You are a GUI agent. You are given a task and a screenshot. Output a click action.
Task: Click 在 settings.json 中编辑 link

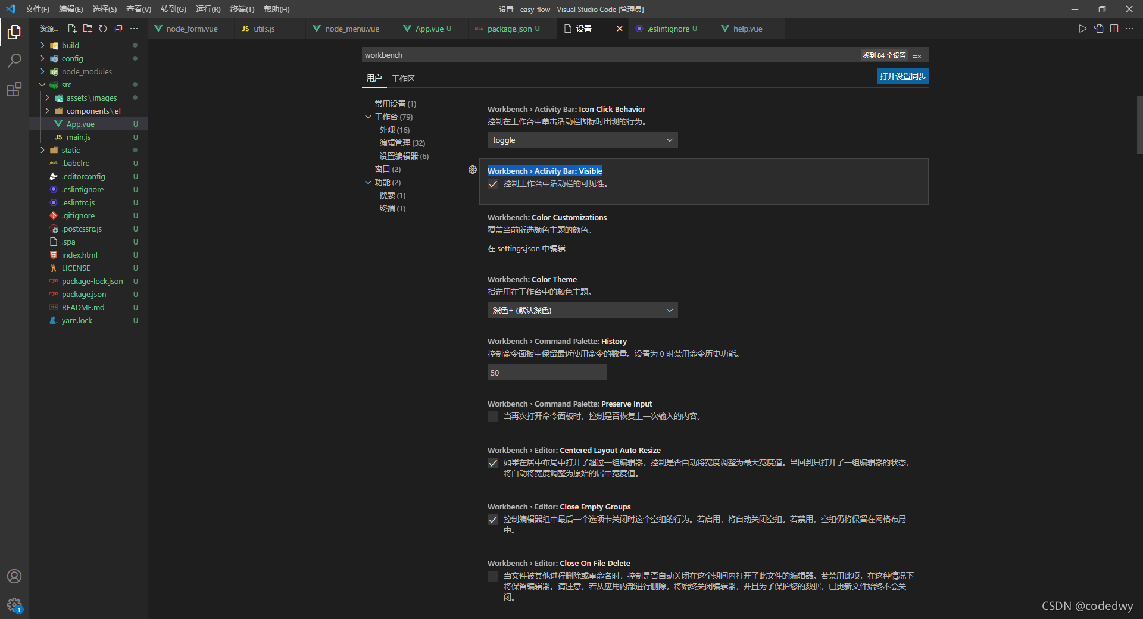526,248
